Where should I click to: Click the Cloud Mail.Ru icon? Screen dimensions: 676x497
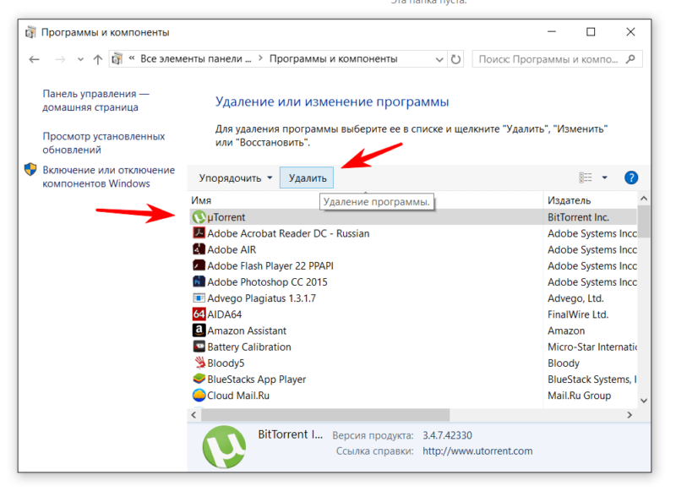click(199, 396)
